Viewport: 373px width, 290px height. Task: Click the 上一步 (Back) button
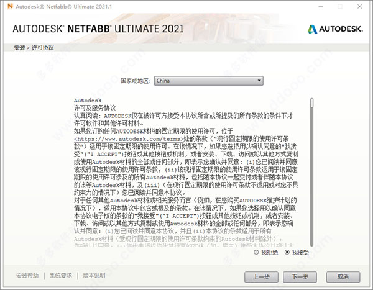pos(261,277)
